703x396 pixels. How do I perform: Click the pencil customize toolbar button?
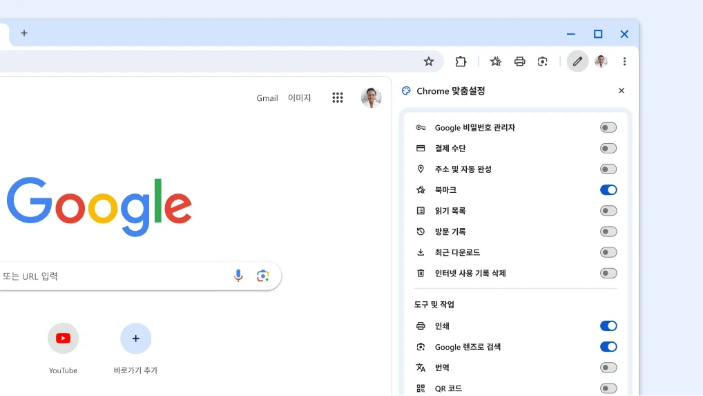point(577,62)
